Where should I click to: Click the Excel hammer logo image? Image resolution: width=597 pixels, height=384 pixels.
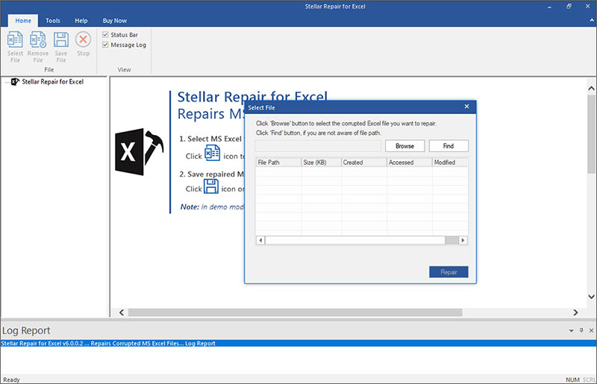140,151
